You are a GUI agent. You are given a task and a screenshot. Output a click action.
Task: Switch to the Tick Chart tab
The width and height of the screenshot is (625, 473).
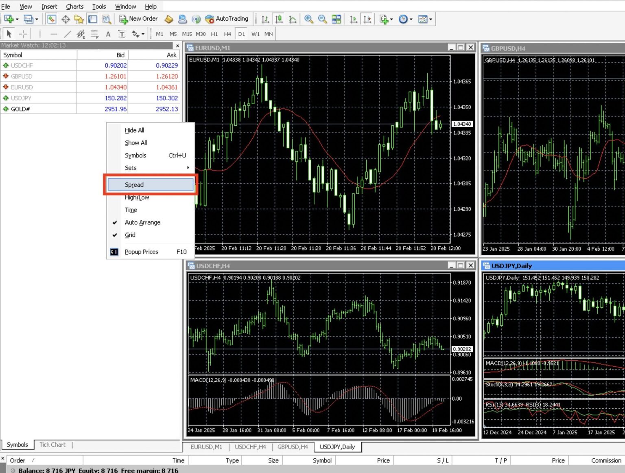pyautogui.click(x=52, y=445)
